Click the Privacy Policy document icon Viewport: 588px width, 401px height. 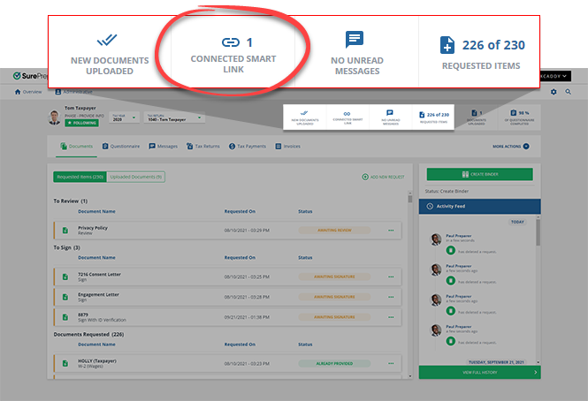pos(65,231)
